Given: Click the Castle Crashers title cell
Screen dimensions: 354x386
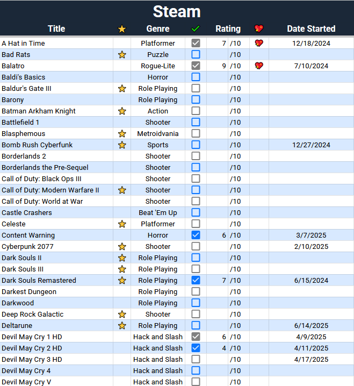Looking at the screenshot, I should tap(56, 213).
